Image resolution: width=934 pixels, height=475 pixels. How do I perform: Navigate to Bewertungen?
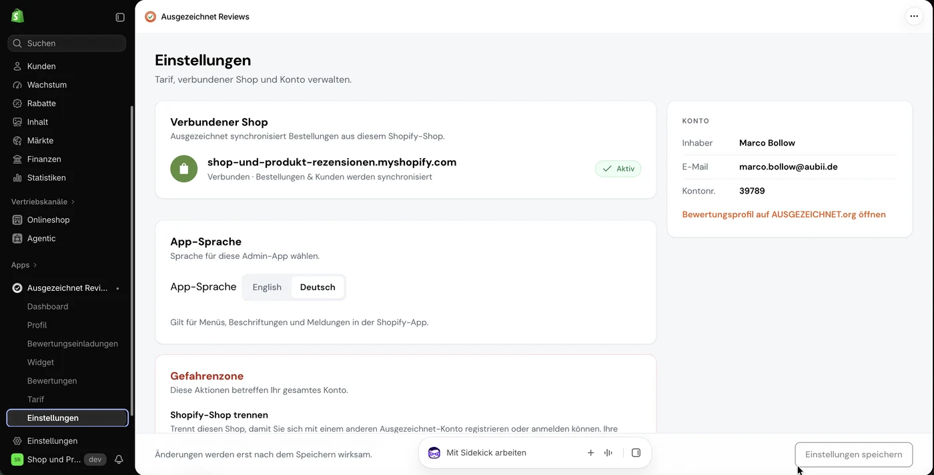(52, 381)
